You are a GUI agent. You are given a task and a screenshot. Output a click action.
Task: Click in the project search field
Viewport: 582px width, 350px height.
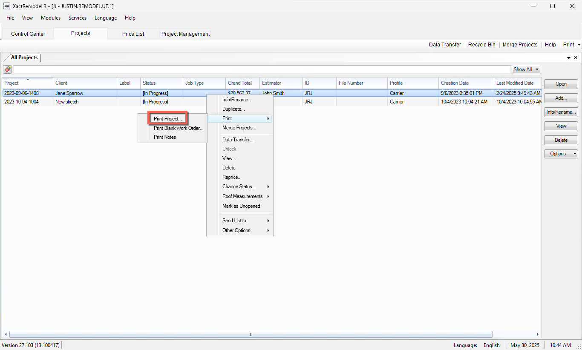[x=262, y=69]
